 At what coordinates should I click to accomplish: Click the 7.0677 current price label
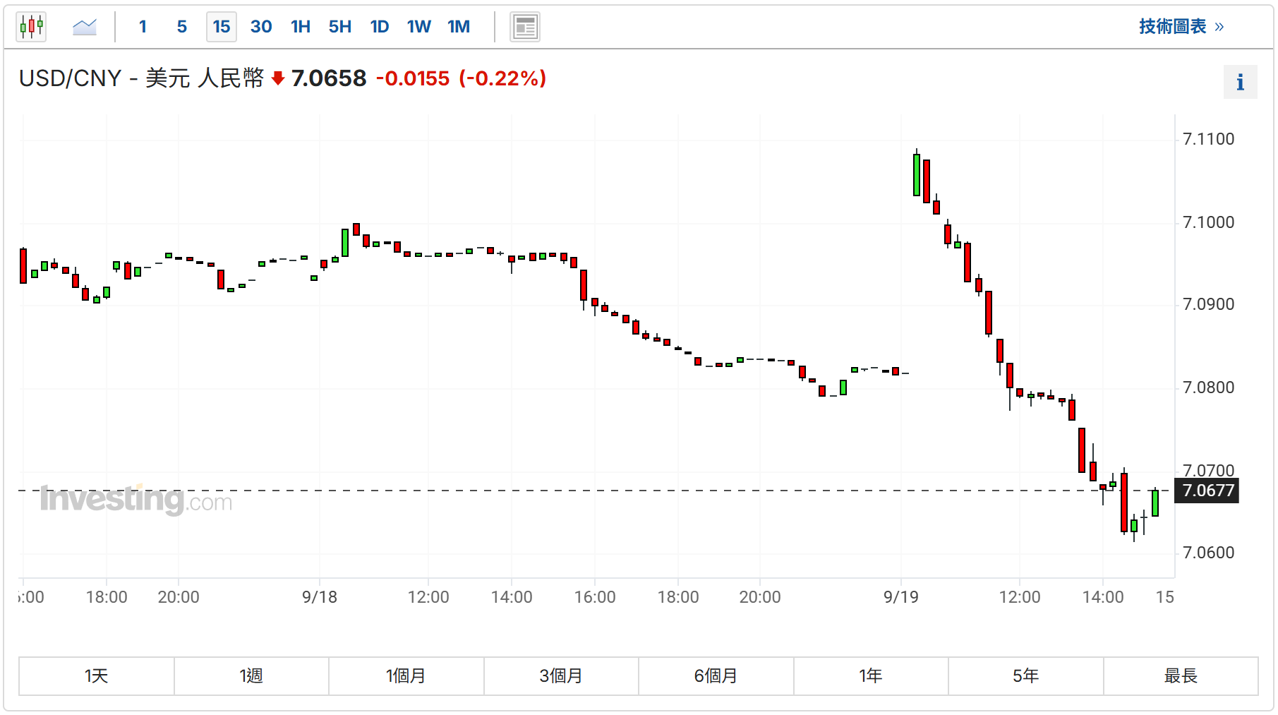(1207, 491)
